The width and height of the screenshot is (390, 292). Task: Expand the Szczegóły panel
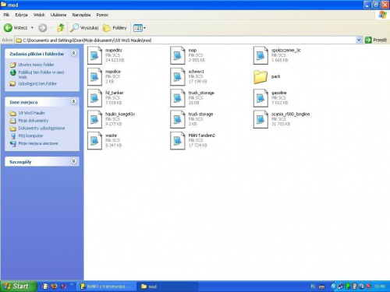[x=74, y=161]
